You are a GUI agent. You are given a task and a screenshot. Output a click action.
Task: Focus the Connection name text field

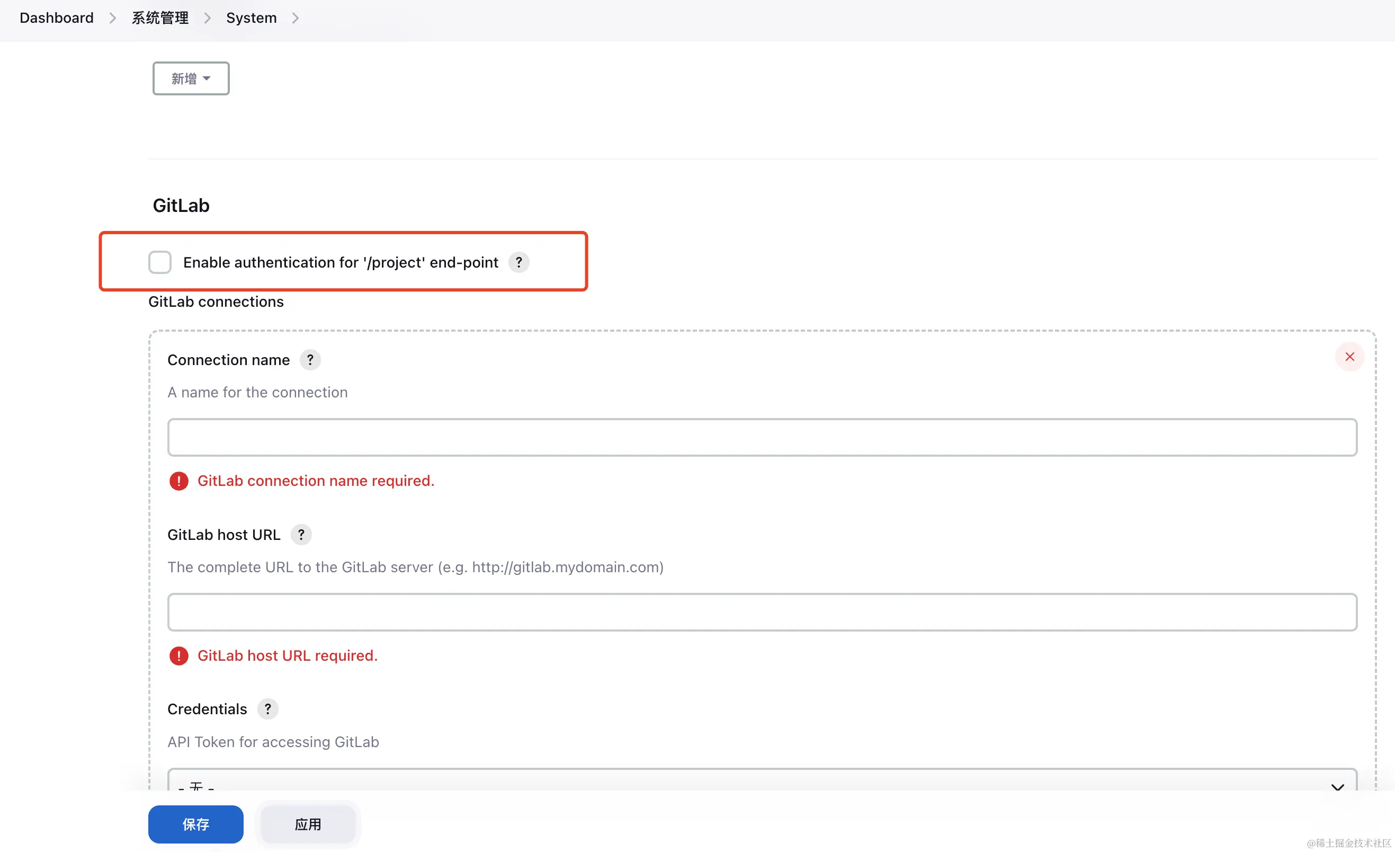point(762,437)
